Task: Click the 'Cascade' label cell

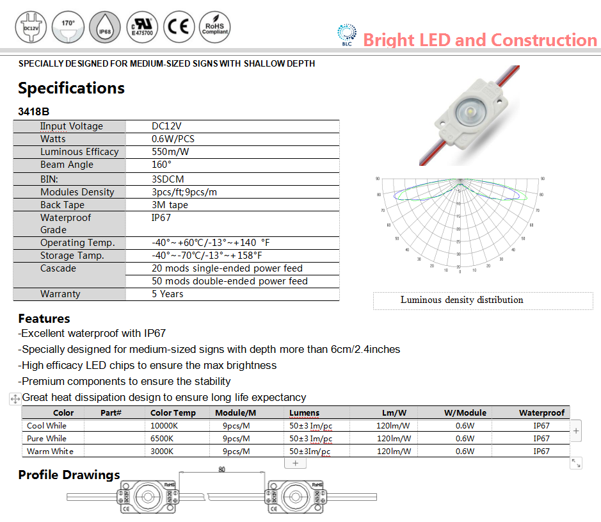Action: (69, 275)
